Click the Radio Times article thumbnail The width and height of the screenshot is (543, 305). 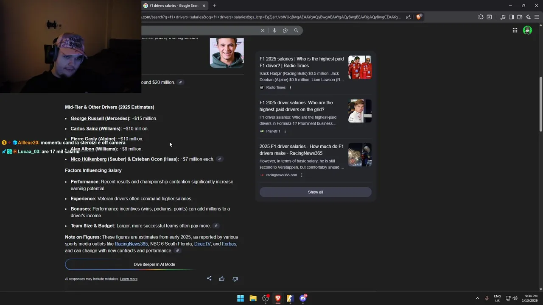tap(360, 67)
